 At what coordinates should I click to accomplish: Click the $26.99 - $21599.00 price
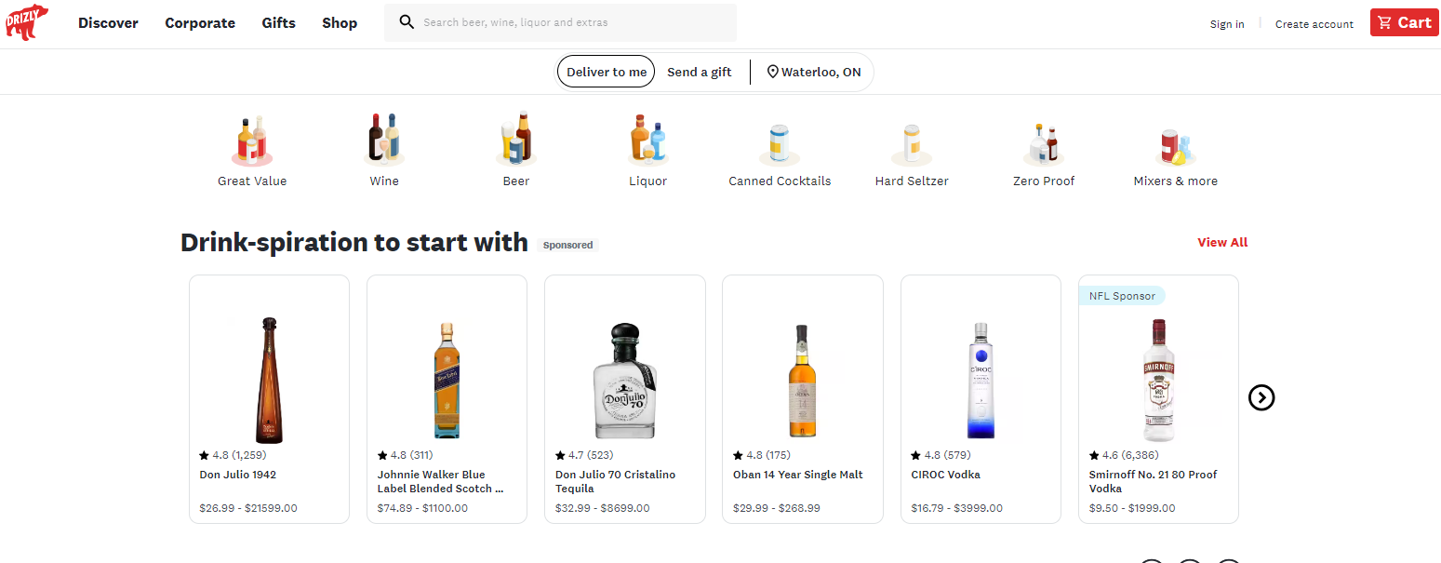click(248, 508)
